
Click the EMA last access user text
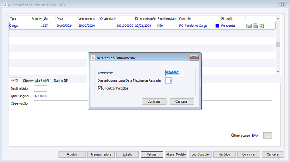pyautogui.click(x=255, y=136)
